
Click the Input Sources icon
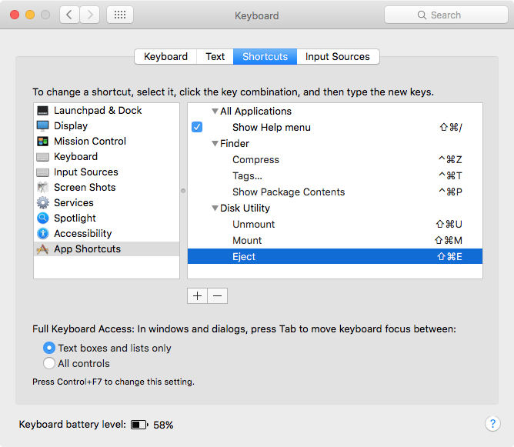(x=42, y=172)
